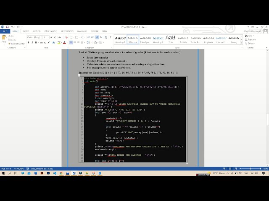Open Chrome from the Windows taskbar
Image resolution: width=269 pixels, height=201 pixels.
click(x=61, y=173)
